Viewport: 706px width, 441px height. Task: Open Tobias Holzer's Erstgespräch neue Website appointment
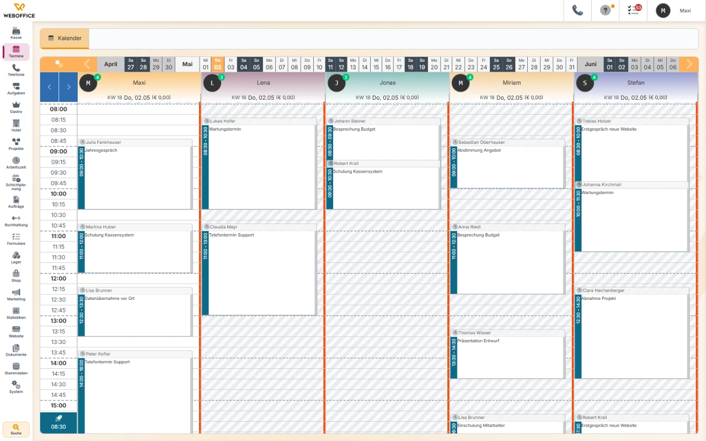(x=632, y=149)
